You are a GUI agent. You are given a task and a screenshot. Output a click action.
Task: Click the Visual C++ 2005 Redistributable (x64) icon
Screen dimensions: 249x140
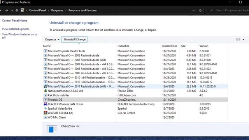click(x=46, y=60)
